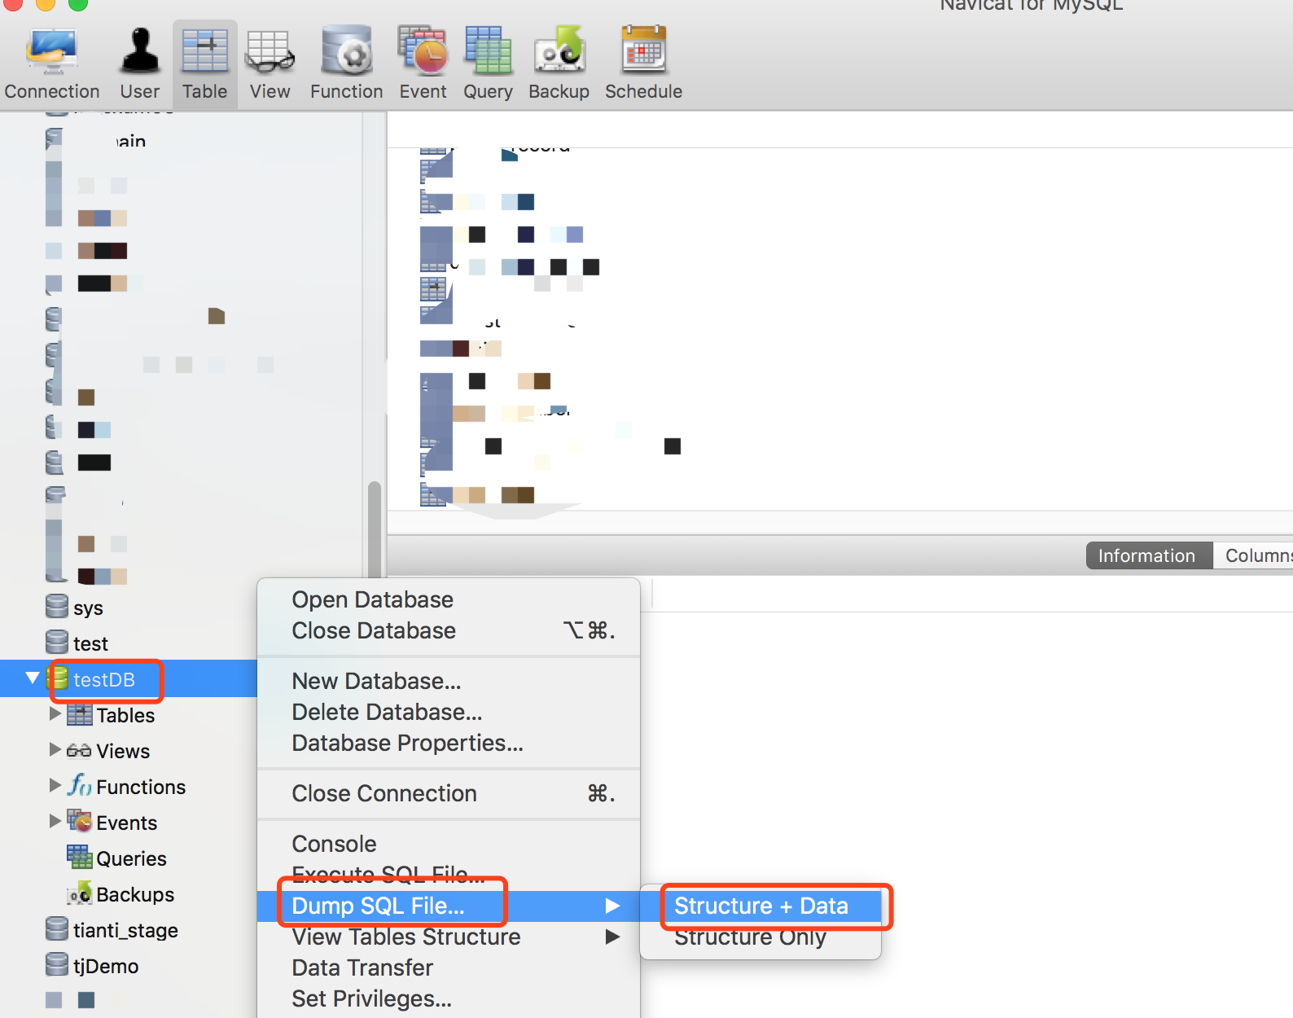The height and width of the screenshot is (1018, 1293).
Task: Select the Tables tree label
Action: (x=125, y=715)
